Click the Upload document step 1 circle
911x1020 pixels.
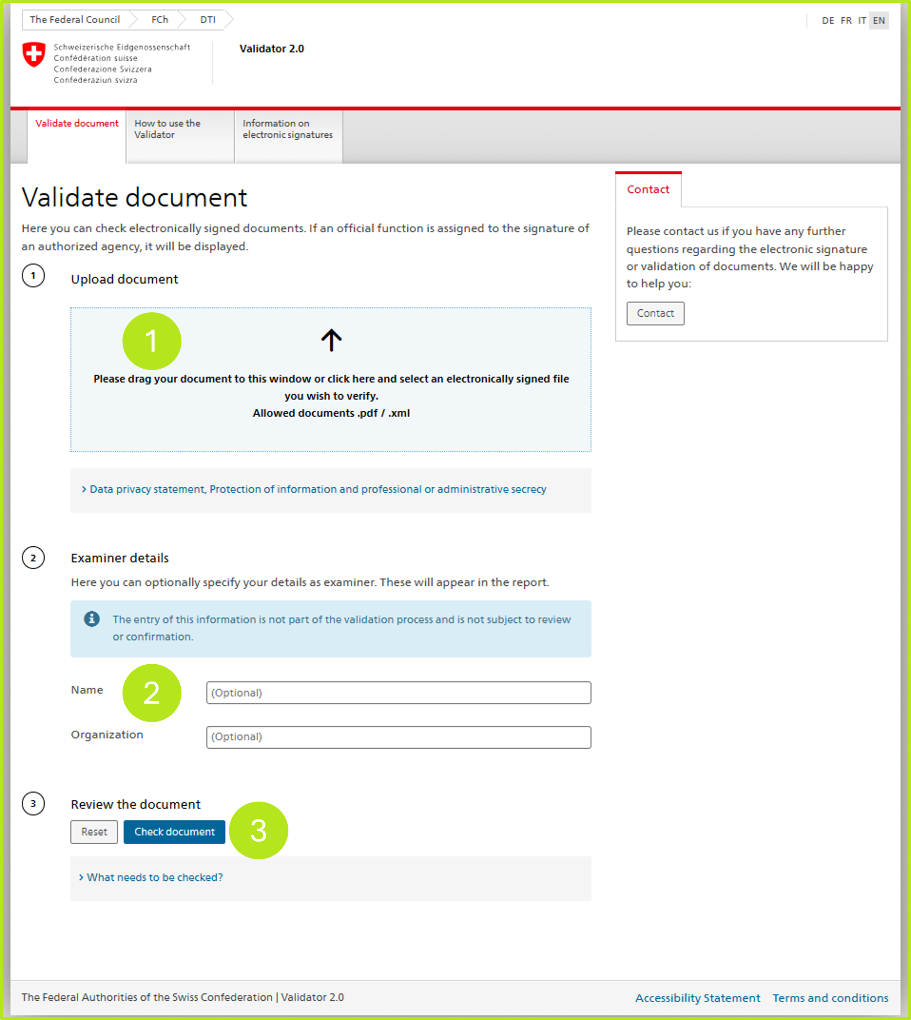[33, 276]
